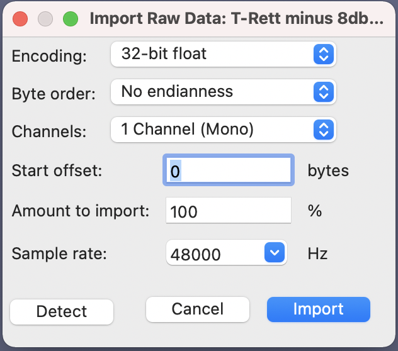Close the Import Raw Data dialog with red button
Screen dimensions: 398x351
point(20,19)
